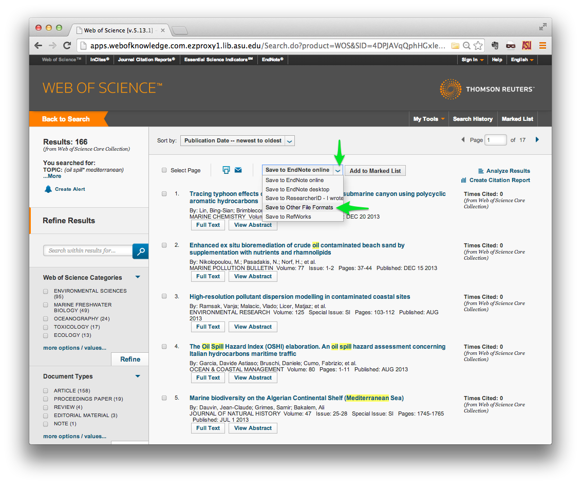Click the Back to Search button
This screenshot has height=485, width=581.
[x=66, y=119]
